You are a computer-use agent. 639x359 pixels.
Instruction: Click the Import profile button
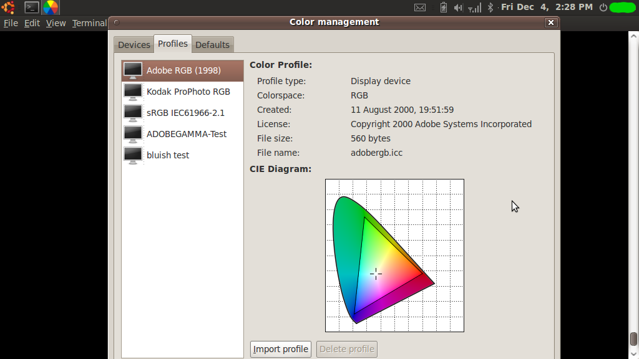pos(281,349)
